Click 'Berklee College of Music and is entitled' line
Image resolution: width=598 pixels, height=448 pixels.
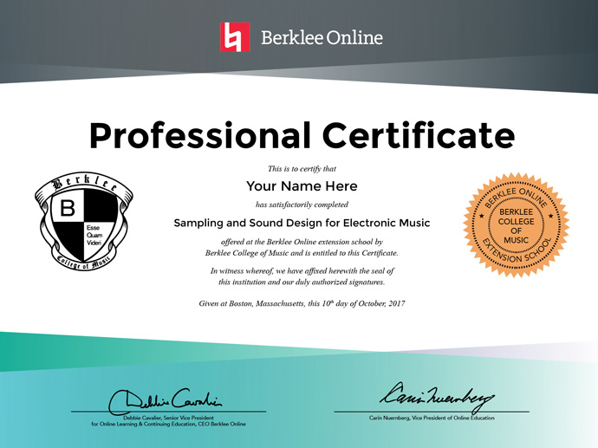pyautogui.click(x=302, y=253)
